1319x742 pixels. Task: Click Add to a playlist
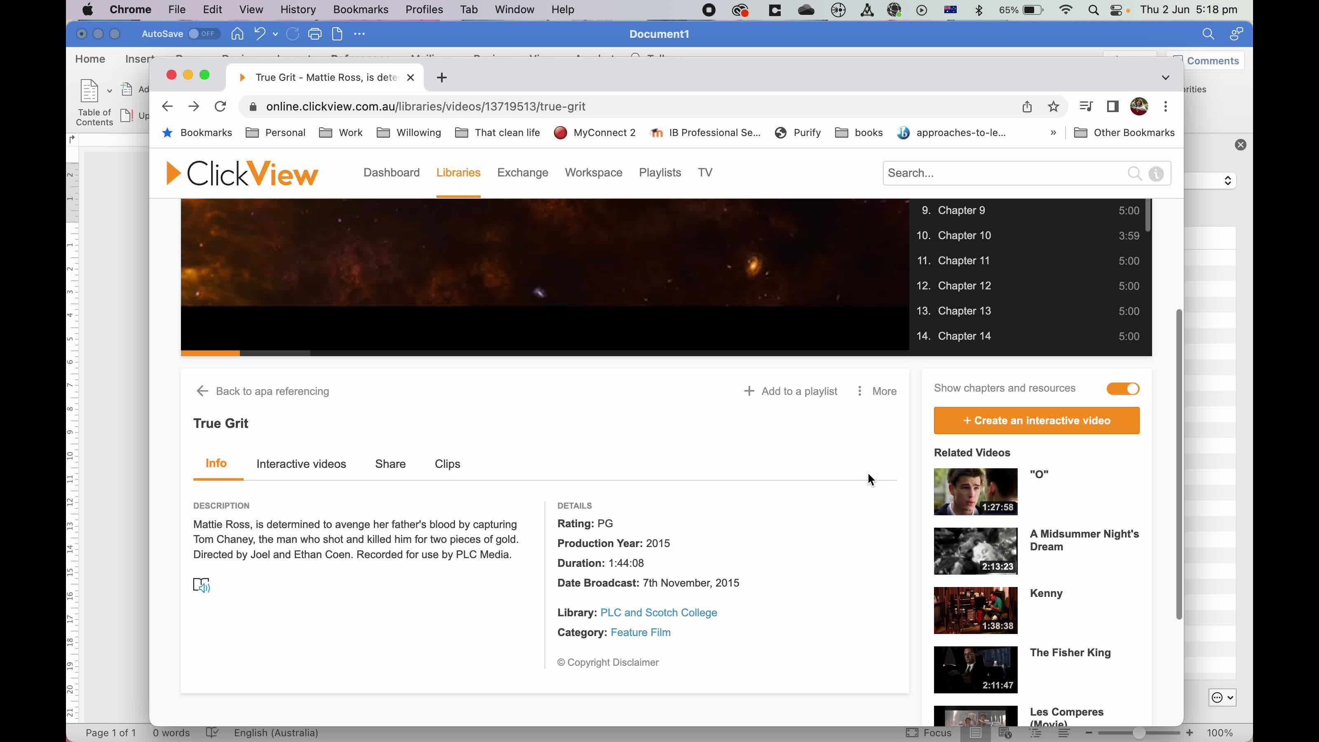[x=790, y=391]
